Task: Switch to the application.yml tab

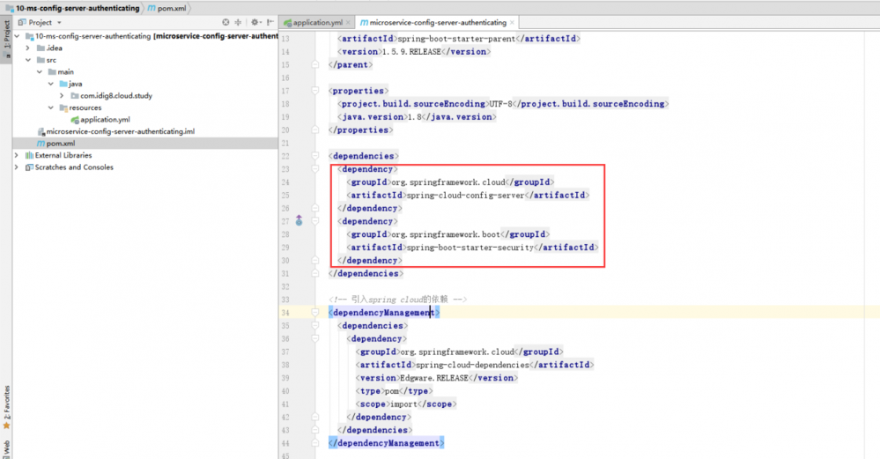Action: pyautogui.click(x=315, y=22)
